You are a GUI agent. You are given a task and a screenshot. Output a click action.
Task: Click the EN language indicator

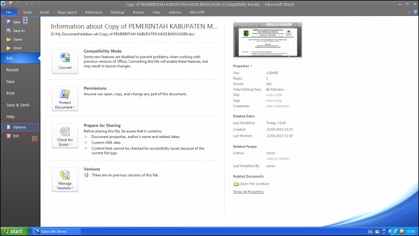click(370, 231)
